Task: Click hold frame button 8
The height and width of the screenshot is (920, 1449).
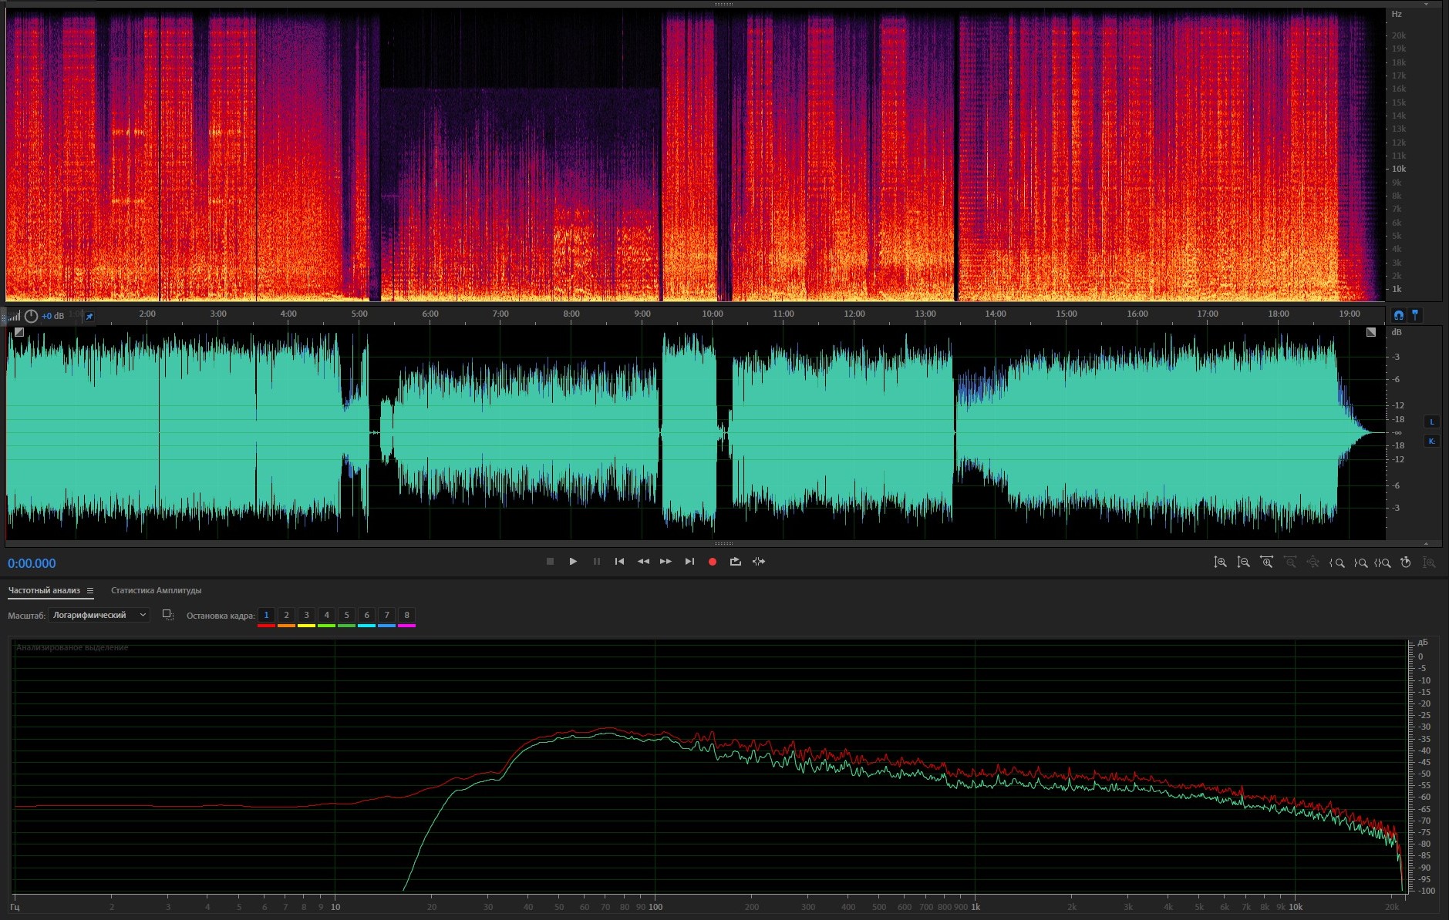Action: 406,615
